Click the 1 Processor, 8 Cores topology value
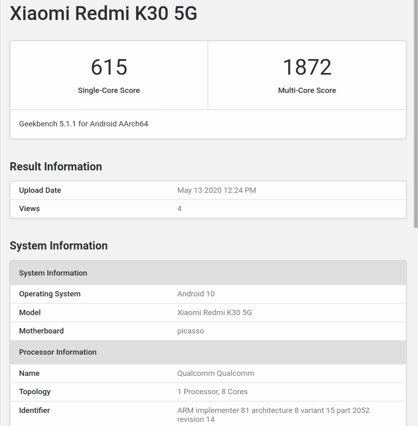Image resolution: width=418 pixels, height=426 pixels. [213, 392]
